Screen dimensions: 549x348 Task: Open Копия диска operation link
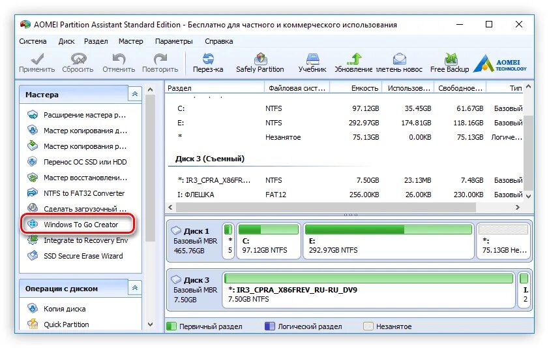point(65,309)
